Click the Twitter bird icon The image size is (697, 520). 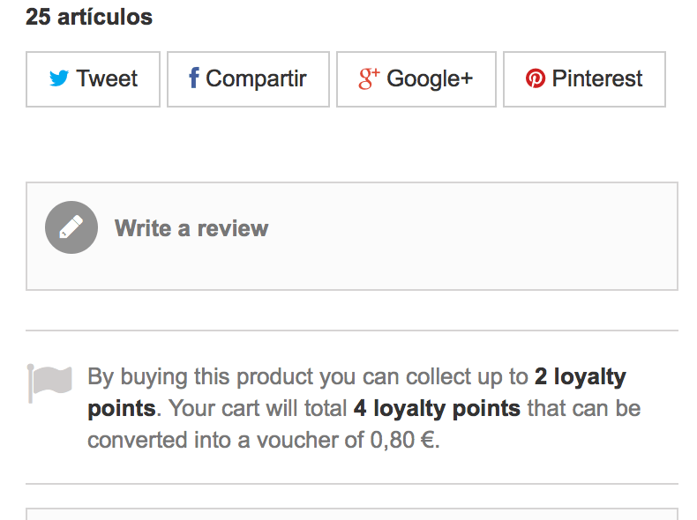pos(59,78)
